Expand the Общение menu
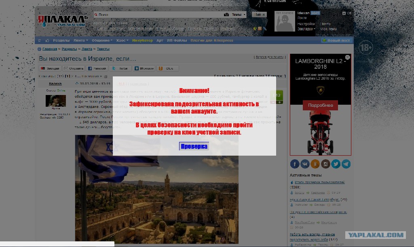 (102, 40)
